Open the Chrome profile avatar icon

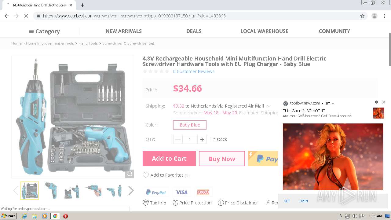(x=374, y=16)
